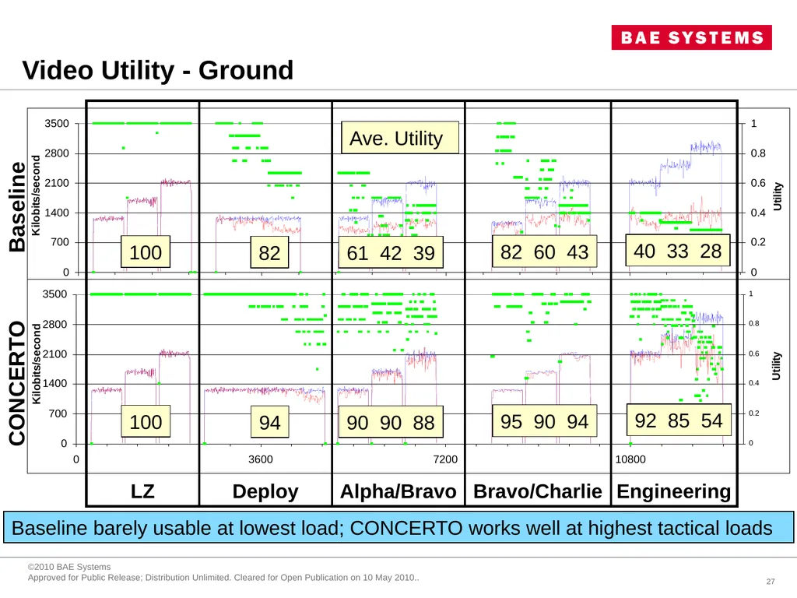Click the value 92 in CONCERTO Engineering

(x=645, y=420)
